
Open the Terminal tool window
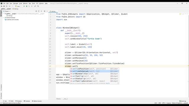click(27, 101)
